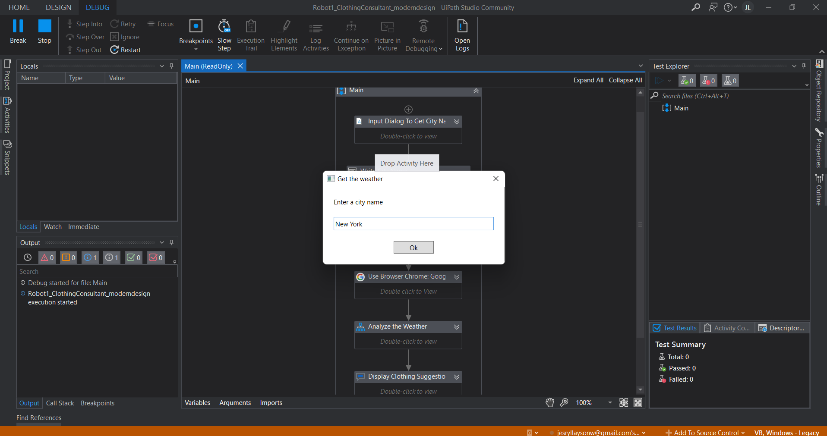Click the fit to screen icon

[x=624, y=403]
